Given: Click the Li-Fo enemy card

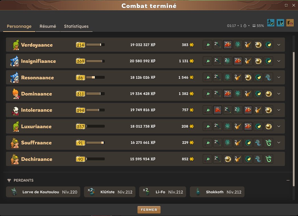Looking at the screenshot, I should (163, 192).
